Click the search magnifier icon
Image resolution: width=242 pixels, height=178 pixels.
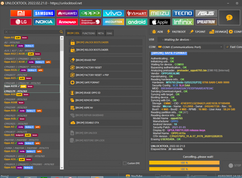pos(61,32)
